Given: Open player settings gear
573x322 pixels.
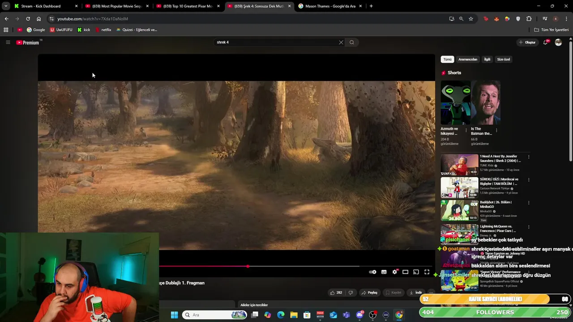Looking at the screenshot, I should pos(395,272).
